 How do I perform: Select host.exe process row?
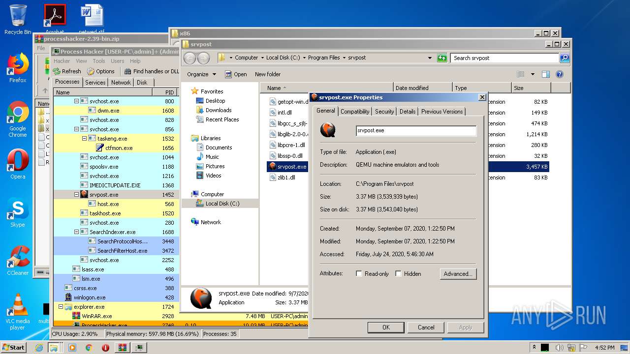click(116, 204)
